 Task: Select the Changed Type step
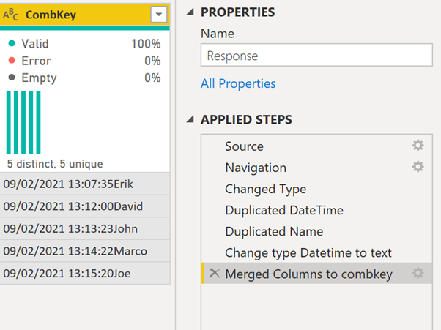pyautogui.click(x=265, y=189)
